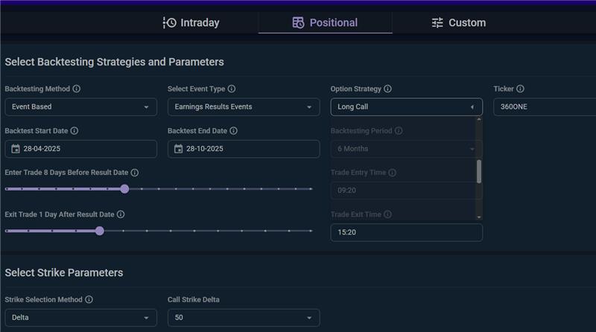Show info for Backtesting Method
This screenshot has height=332, width=596.
coord(77,89)
